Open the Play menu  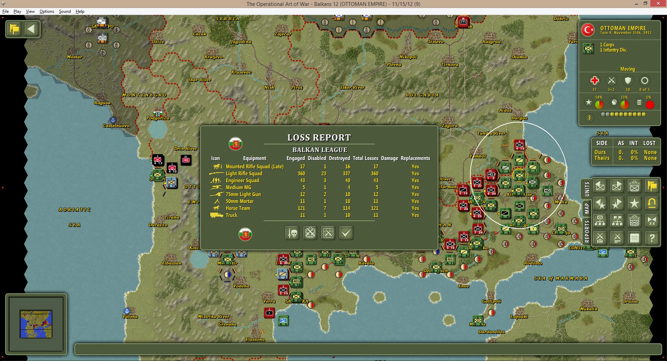(17, 11)
